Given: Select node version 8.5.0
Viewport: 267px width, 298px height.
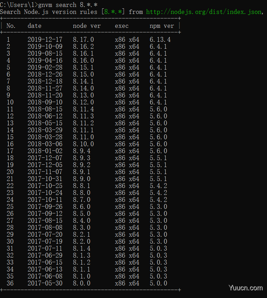Looking at the screenshot, I should point(82,214).
